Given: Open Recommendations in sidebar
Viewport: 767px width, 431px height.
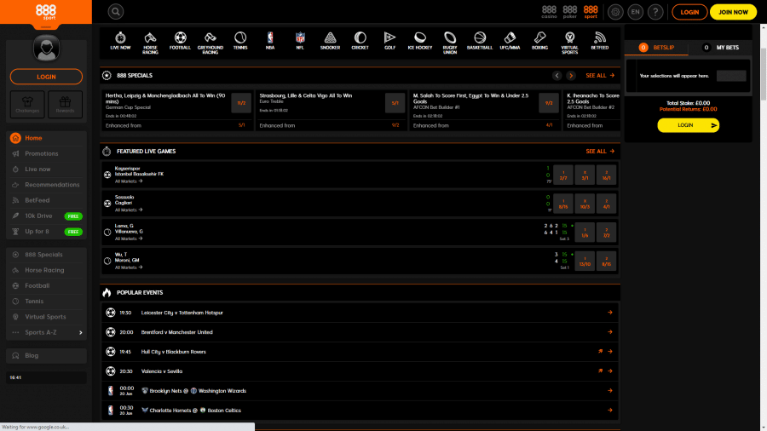Looking at the screenshot, I should coord(47,185).
